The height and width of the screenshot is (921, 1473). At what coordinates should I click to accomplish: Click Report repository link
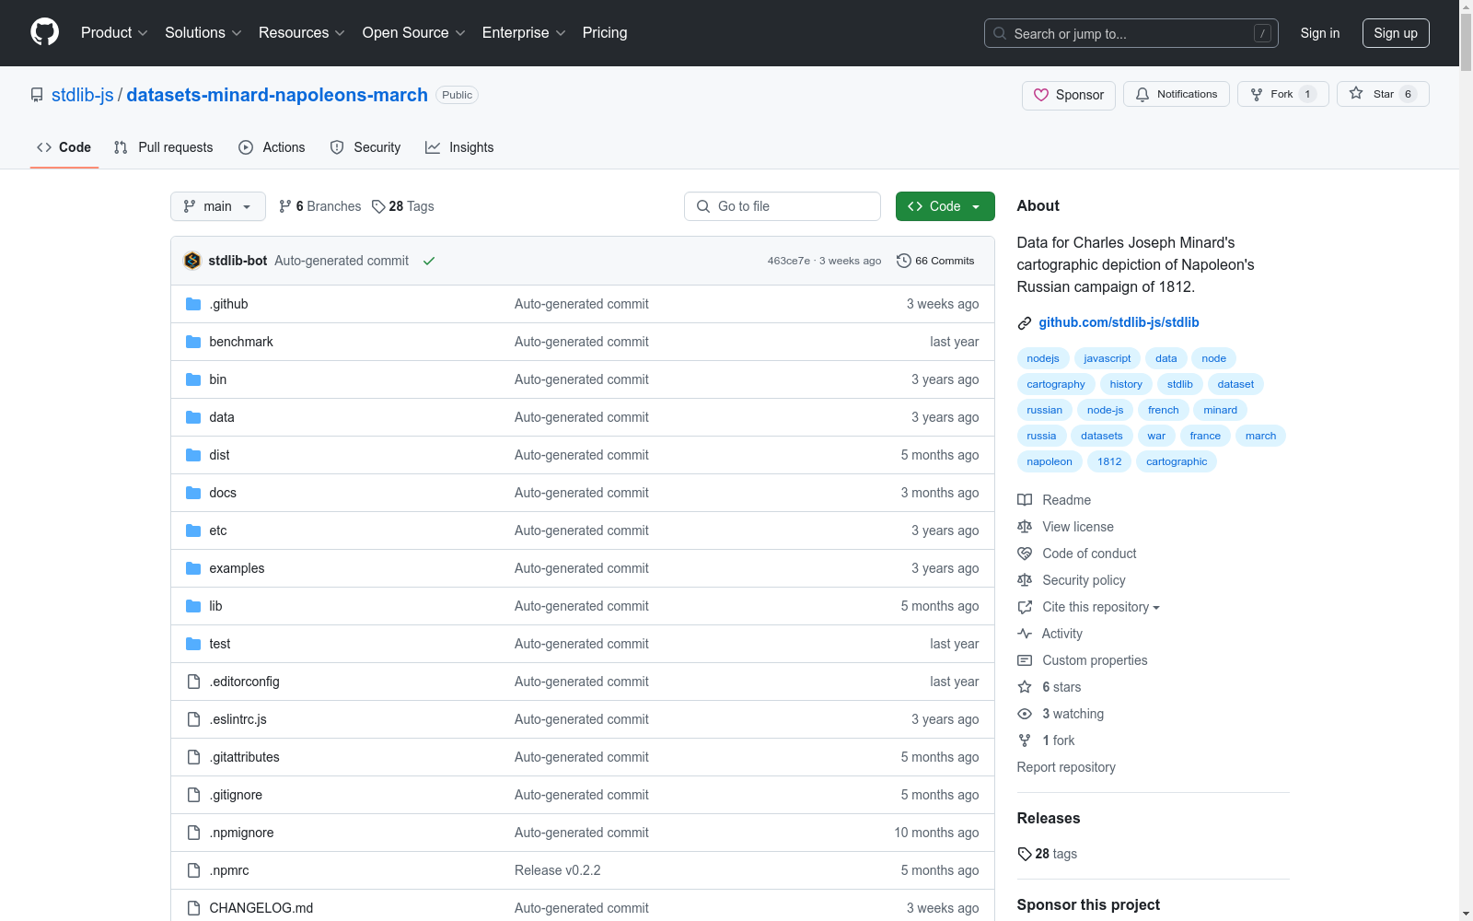pos(1066,767)
